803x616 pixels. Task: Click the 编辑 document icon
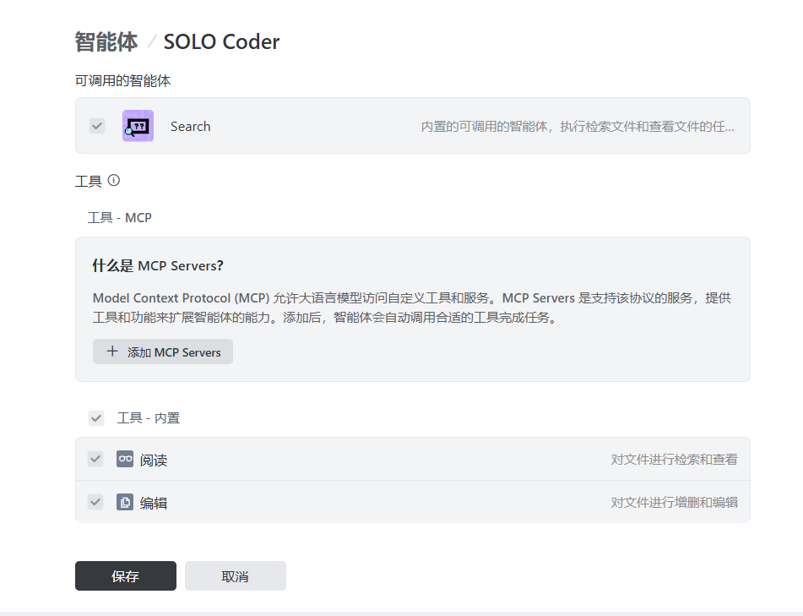coord(125,502)
